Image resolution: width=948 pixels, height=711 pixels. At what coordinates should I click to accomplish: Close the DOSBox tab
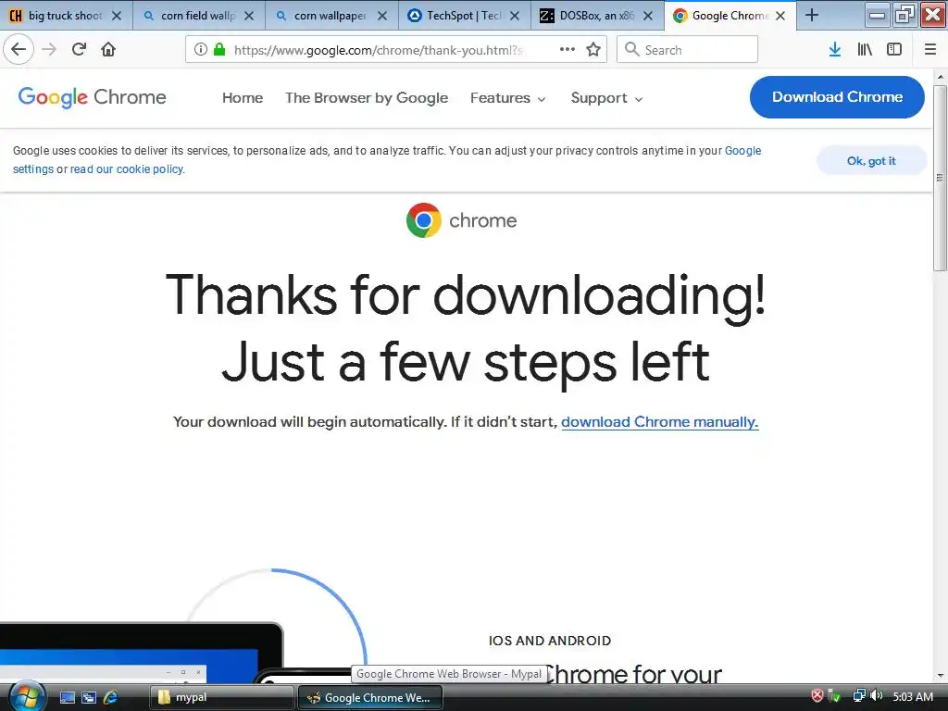click(x=647, y=16)
